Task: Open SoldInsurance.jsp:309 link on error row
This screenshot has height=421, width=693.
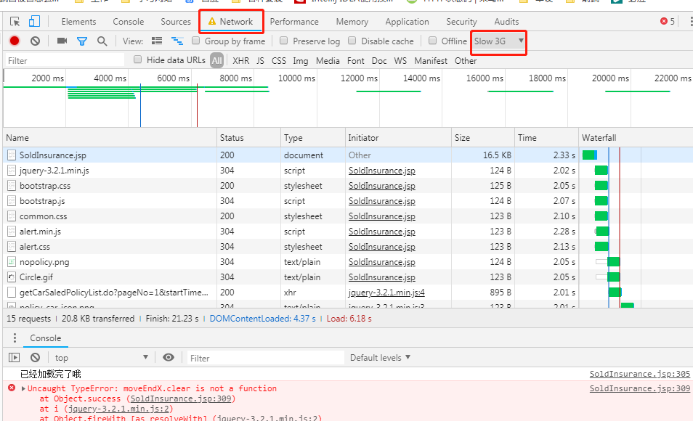Action: (639, 388)
